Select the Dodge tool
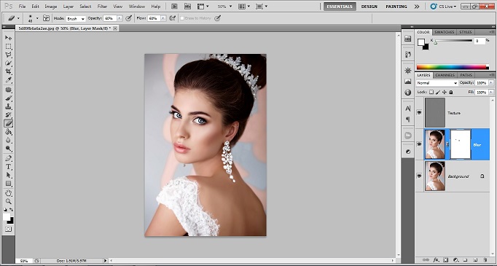This screenshot has height=266, width=497. (x=8, y=149)
